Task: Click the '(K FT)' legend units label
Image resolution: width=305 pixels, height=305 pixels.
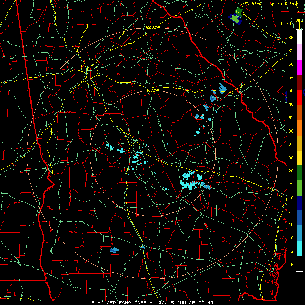Action: pos(286,23)
